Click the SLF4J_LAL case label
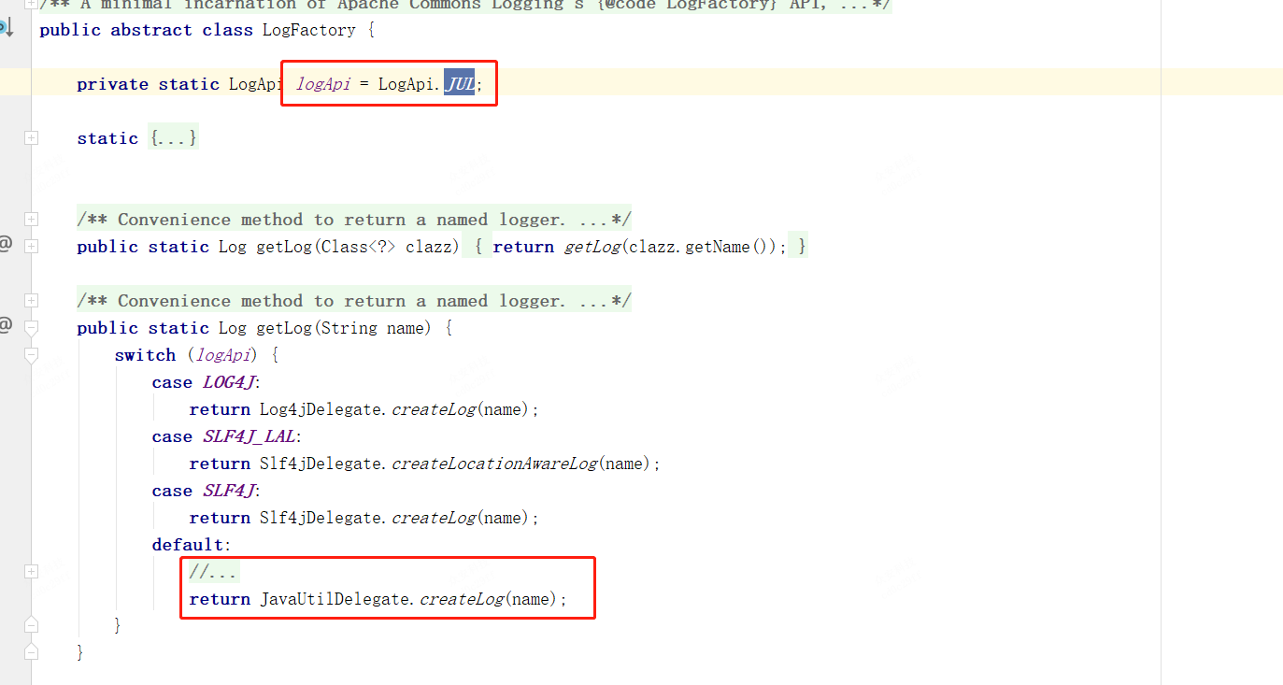The image size is (1283, 685). (x=251, y=436)
